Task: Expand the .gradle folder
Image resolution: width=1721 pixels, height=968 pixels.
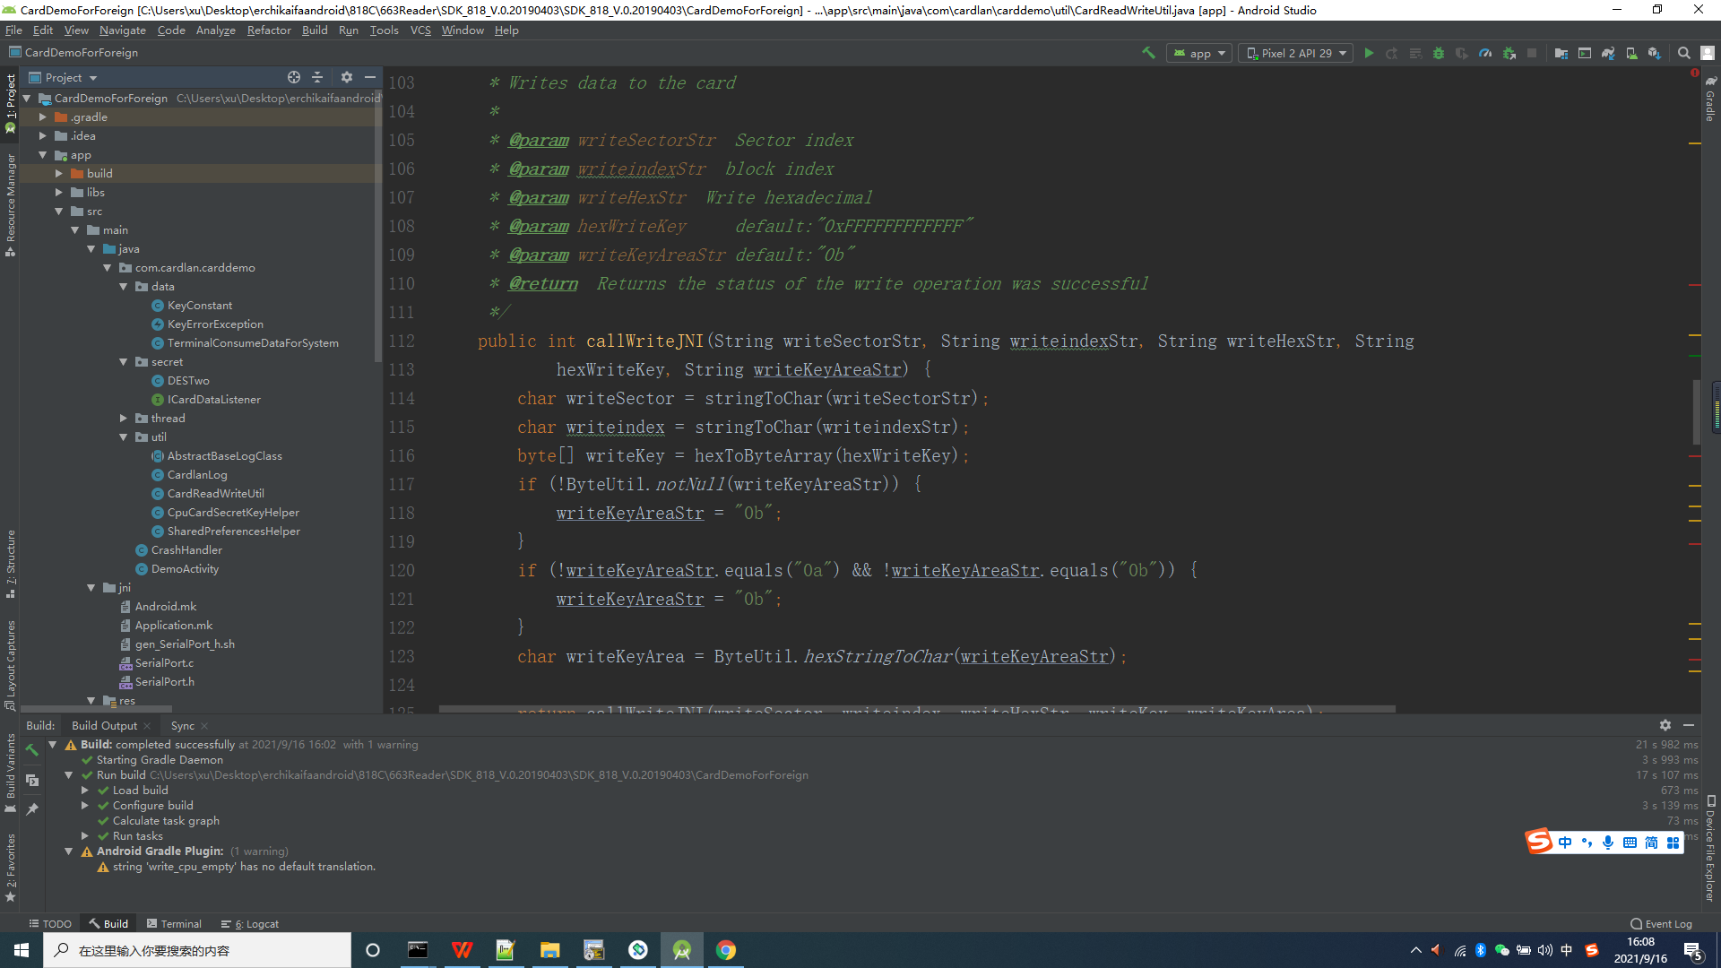Action: pyautogui.click(x=42, y=117)
